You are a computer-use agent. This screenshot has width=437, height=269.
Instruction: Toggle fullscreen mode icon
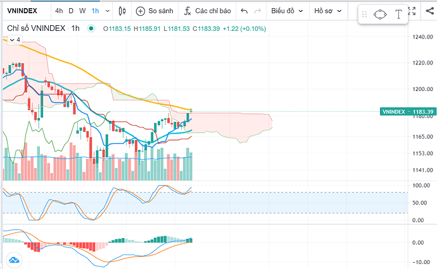click(x=412, y=11)
